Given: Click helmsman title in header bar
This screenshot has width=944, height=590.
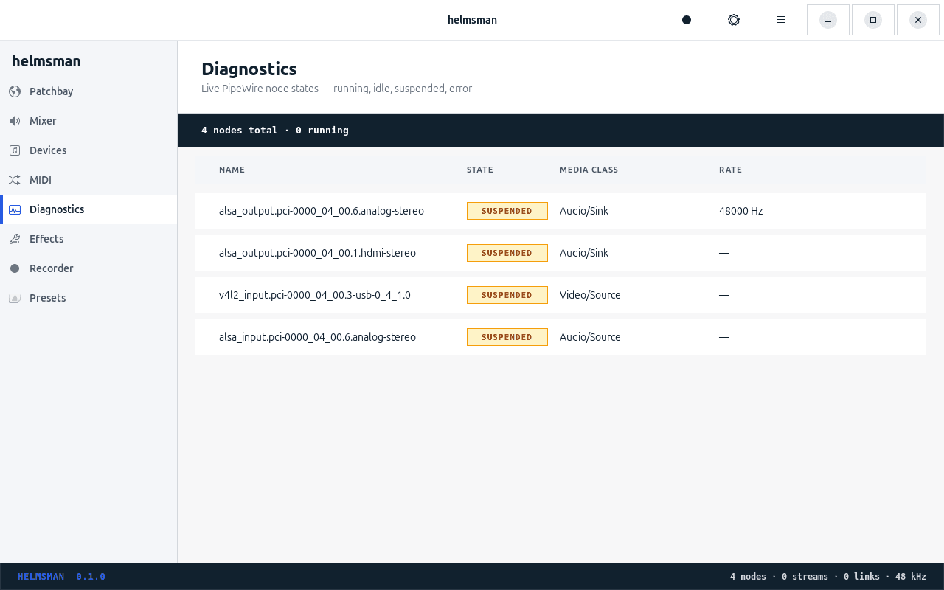Looking at the screenshot, I should pos(472,20).
